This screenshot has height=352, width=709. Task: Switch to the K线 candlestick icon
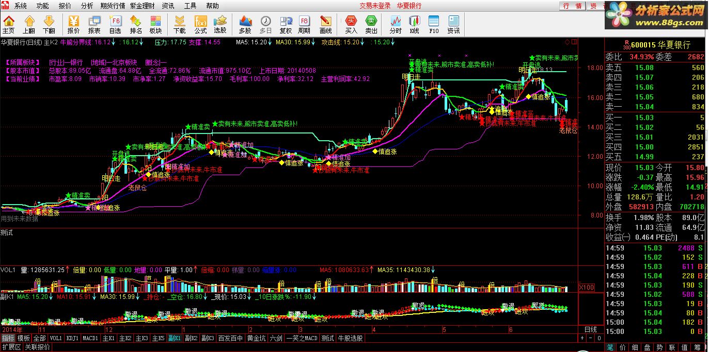point(414,24)
